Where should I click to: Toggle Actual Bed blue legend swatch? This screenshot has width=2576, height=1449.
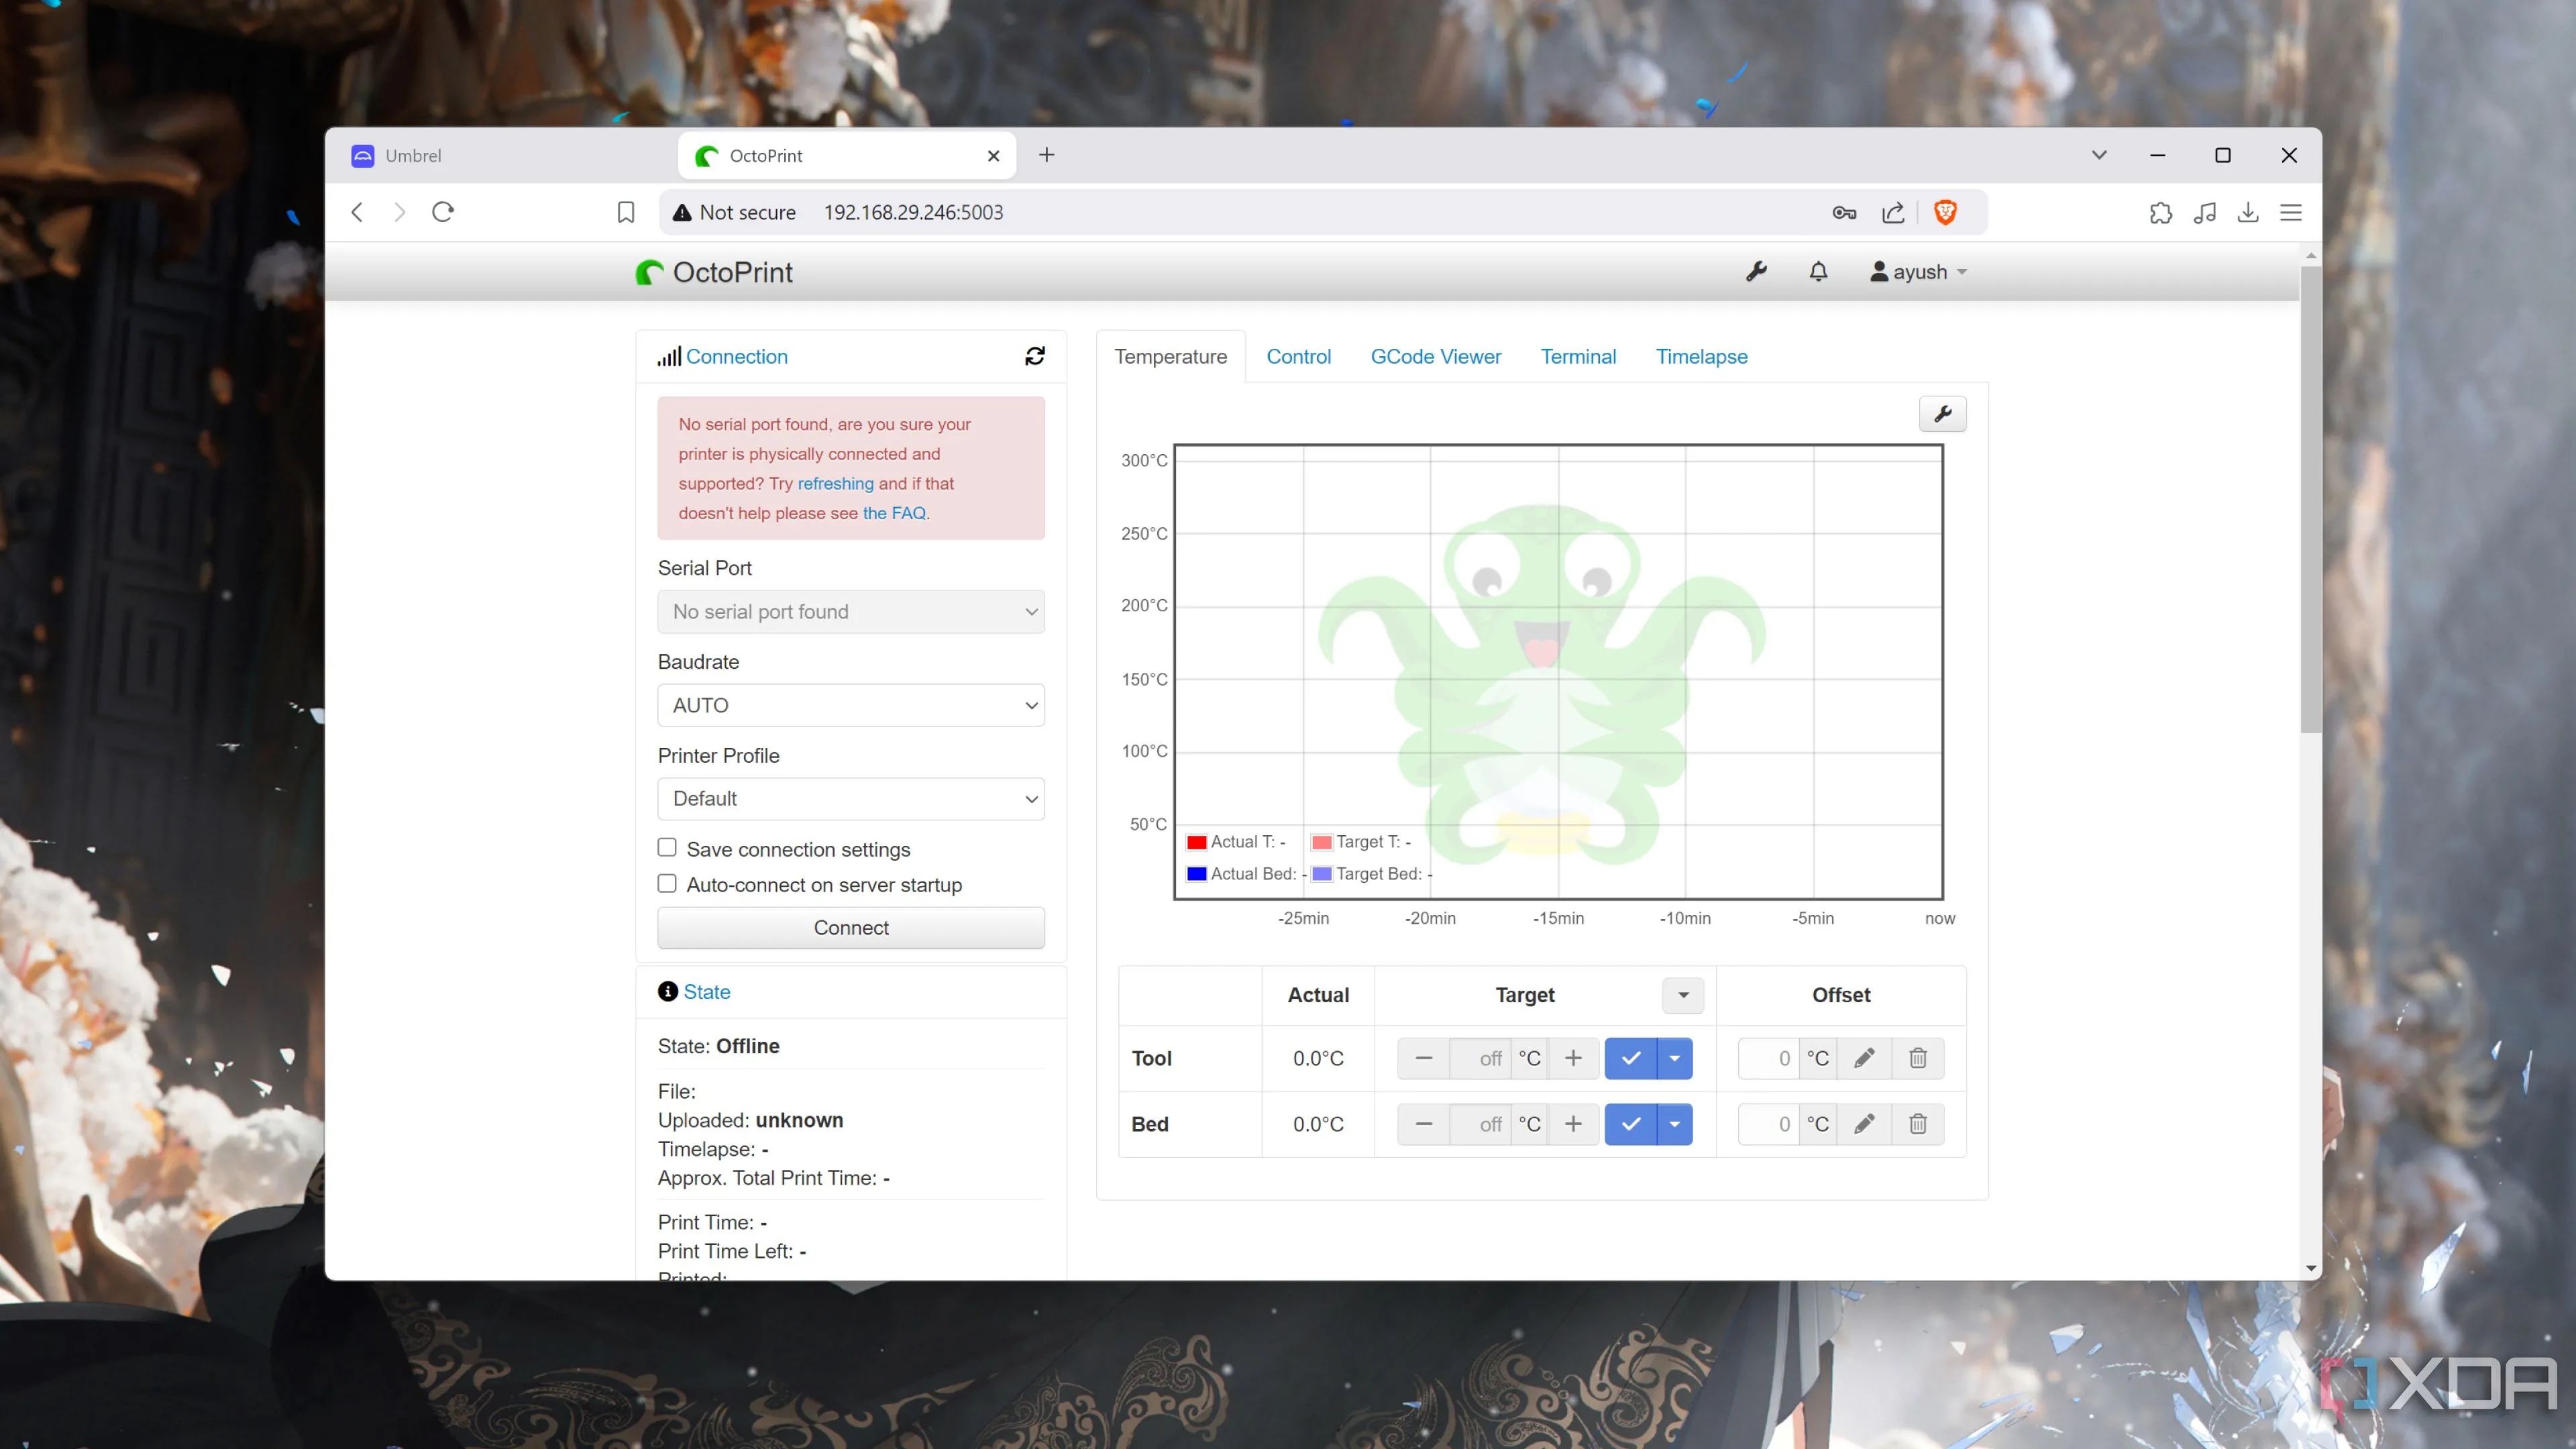pos(1196,874)
